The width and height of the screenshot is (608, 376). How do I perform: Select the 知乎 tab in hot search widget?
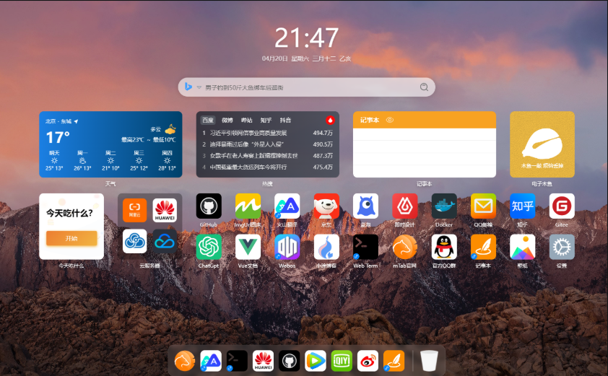[266, 121]
